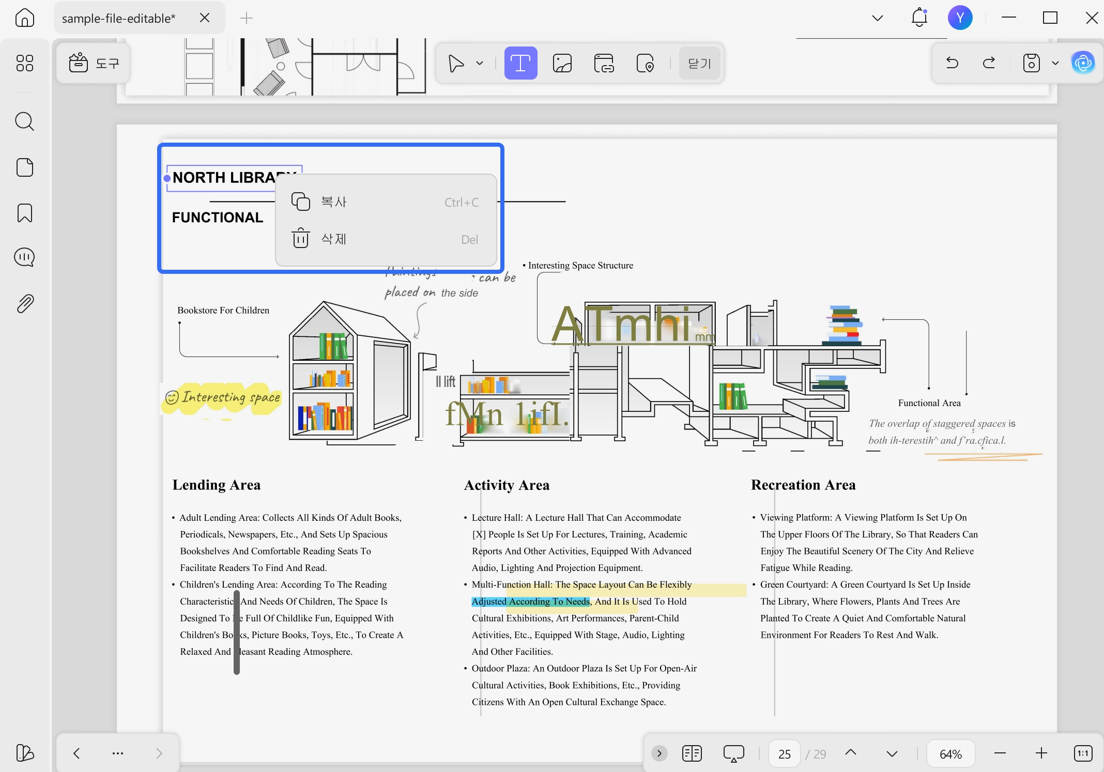
Task: Click the 닫기 close-editing button
Action: coord(700,63)
